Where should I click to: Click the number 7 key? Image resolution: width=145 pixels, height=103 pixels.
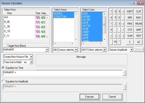coord(111,11)
